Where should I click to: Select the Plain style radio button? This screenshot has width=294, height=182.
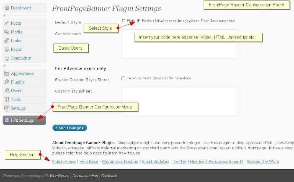[123, 21]
